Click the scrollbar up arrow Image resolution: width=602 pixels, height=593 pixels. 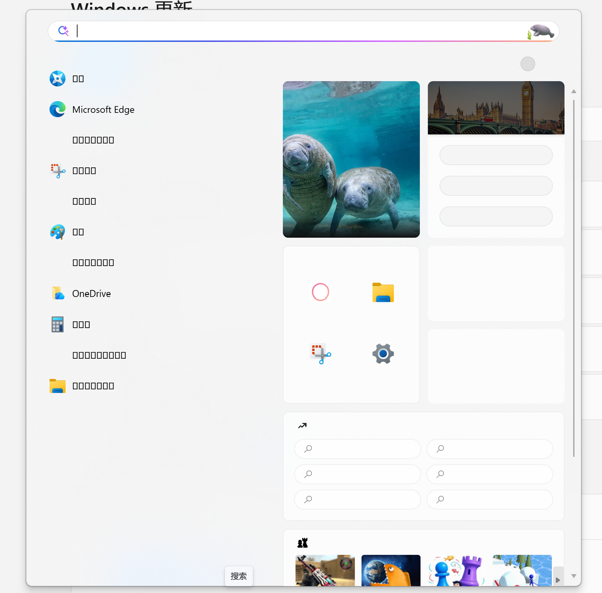point(574,91)
